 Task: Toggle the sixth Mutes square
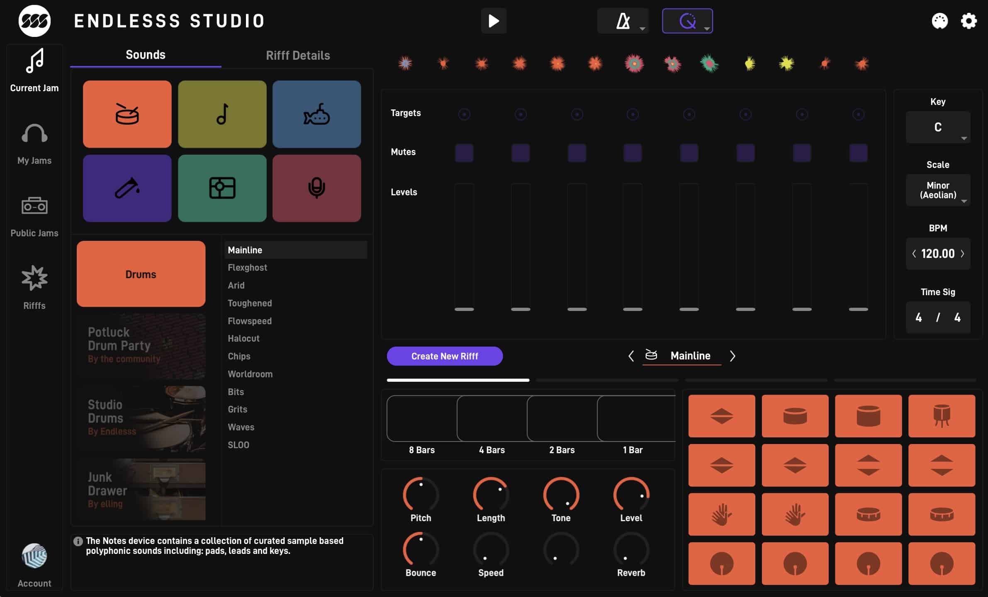tap(745, 153)
